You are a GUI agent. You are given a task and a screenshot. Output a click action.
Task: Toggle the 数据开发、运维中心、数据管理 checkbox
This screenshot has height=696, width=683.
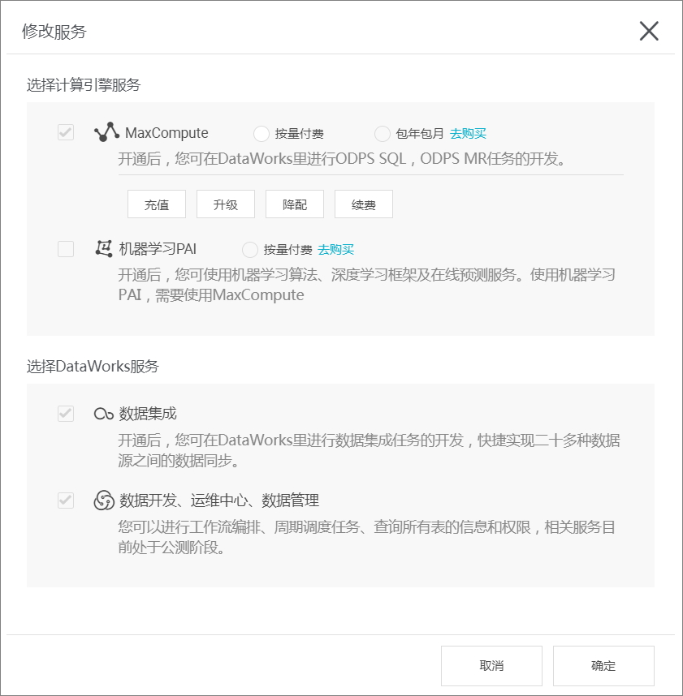[66, 501]
